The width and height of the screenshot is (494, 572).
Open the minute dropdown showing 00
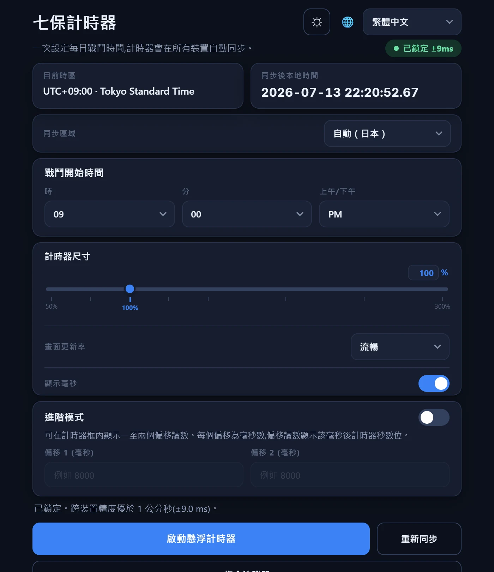247,214
